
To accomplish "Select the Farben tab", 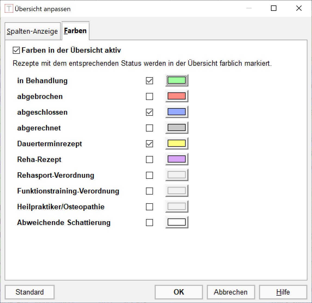I will tap(75, 31).
